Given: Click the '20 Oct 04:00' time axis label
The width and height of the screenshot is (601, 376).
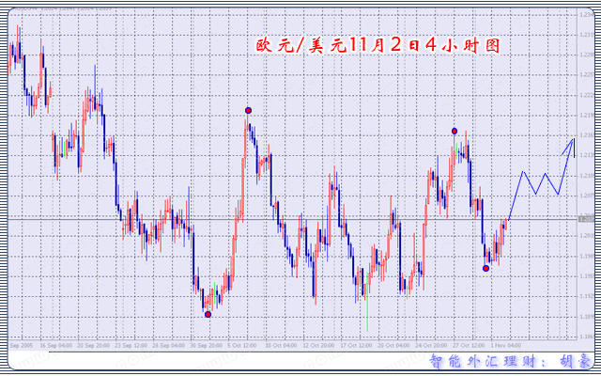Looking at the screenshot, I should [x=394, y=345].
